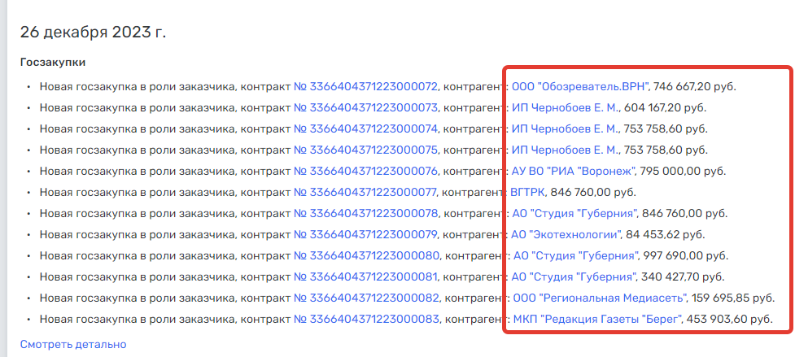Click АО "Экотехнологии" counterparty link
The image size is (795, 357).
(x=567, y=235)
